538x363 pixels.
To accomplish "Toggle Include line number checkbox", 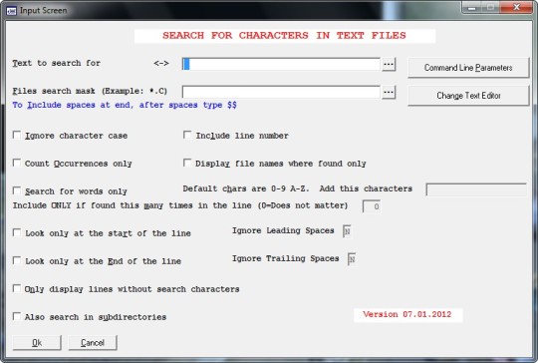I will click(x=187, y=135).
